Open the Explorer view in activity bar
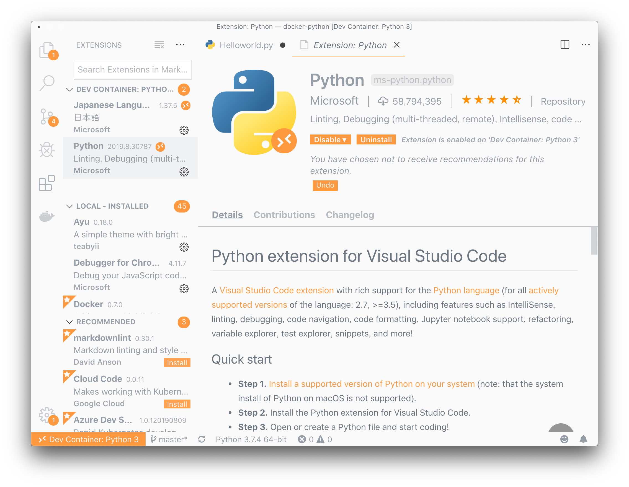The image size is (629, 487). pyautogui.click(x=47, y=50)
